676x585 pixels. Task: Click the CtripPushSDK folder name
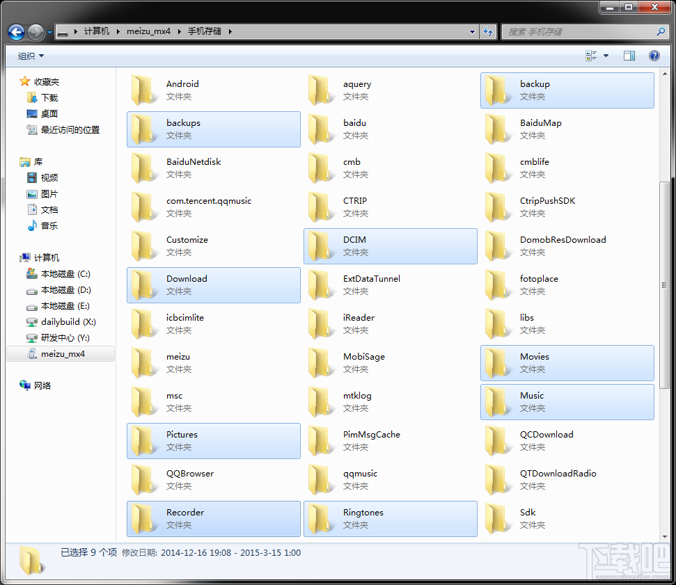[x=547, y=201]
